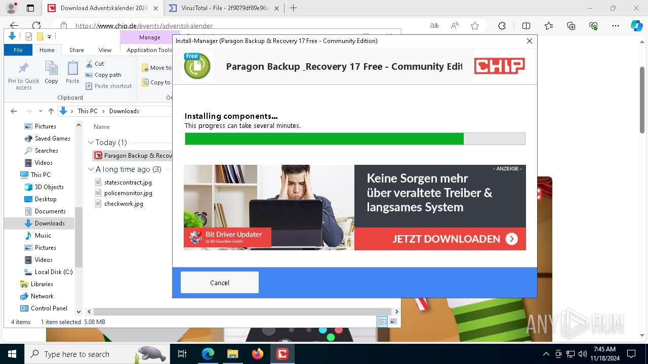The height and width of the screenshot is (364, 648).
Task: Click the installation progress bar
Action: (x=355, y=139)
